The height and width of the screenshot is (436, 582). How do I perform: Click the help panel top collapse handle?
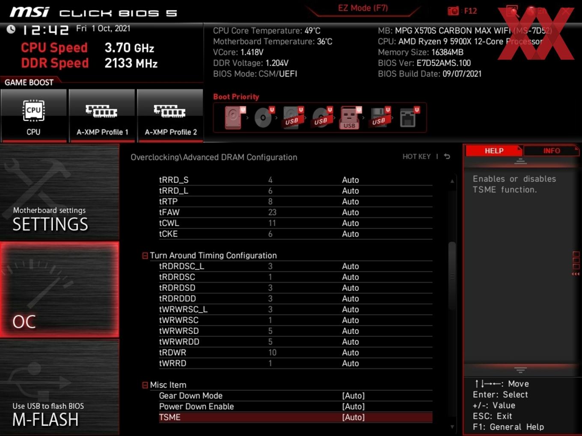[x=520, y=161]
